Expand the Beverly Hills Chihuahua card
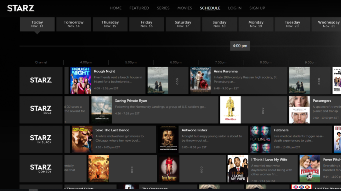The height and width of the screenshot is (191, 341). point(132,169)
